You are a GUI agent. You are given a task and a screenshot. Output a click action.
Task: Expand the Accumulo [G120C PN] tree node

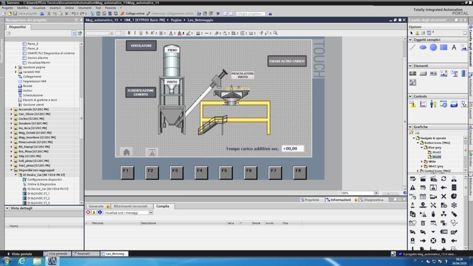point(11,109)
